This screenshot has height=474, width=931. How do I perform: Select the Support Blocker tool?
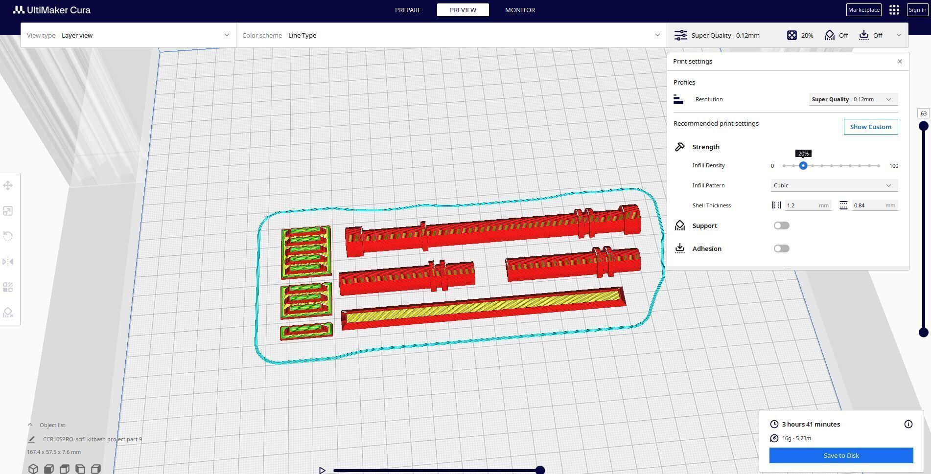click(x=8, y=313)
